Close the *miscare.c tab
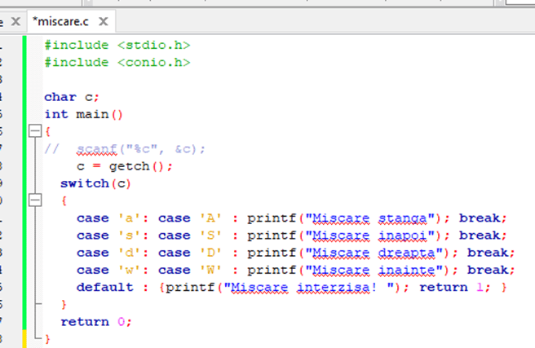 tap(102, 21)
